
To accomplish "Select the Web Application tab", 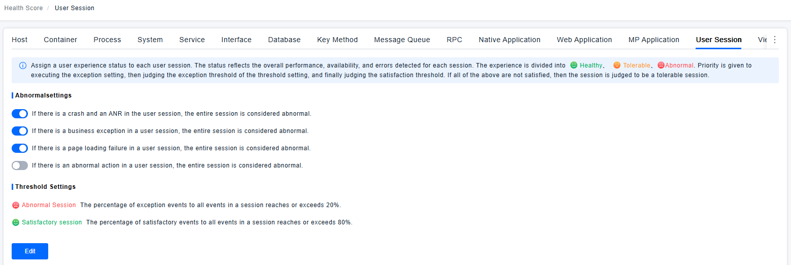I will click(584, 40).
